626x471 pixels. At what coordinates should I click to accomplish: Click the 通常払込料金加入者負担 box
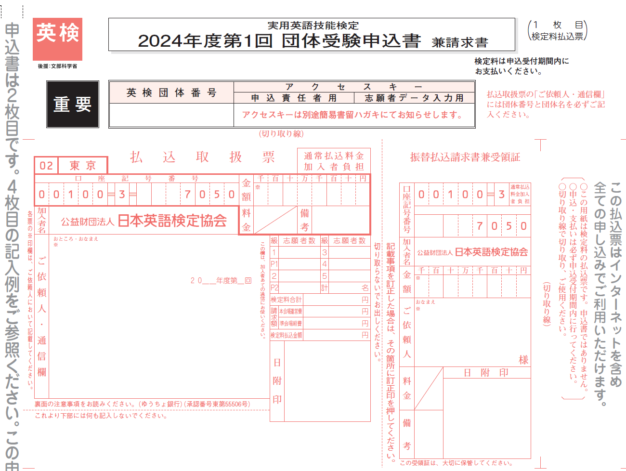[x=334, y=161]
